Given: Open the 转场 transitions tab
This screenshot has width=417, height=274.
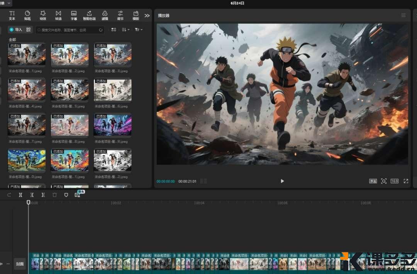Looking at the screenshot, I should (x=58, y=15).
